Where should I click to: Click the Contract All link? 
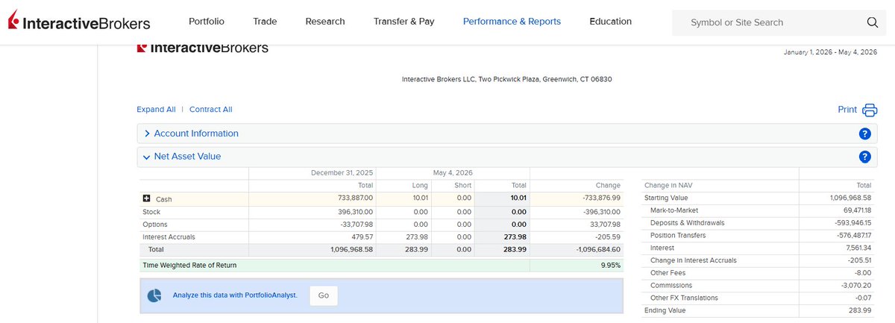[211, 110]
